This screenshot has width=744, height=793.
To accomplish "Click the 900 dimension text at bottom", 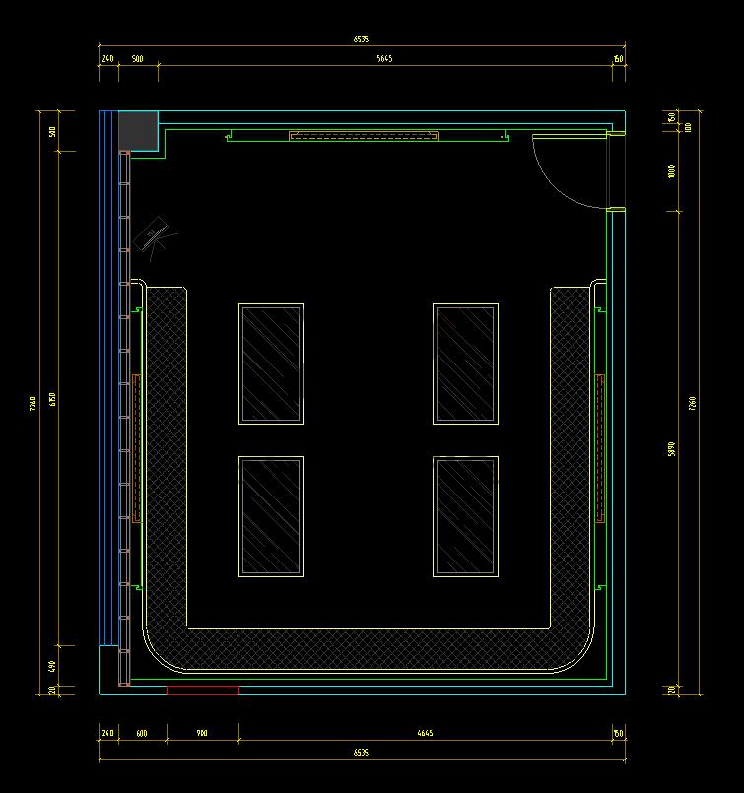I will click(202, 733).
